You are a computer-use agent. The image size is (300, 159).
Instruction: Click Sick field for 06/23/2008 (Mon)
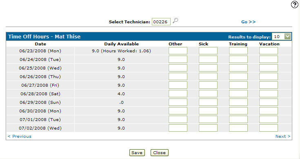(208, 51)
